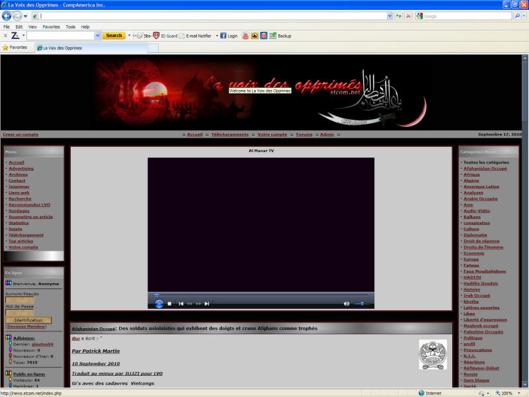The width and height of the screenshot is (529, 397).
Task: Open Afghanistan Occupé in categories menu
Action: point(485,169)
